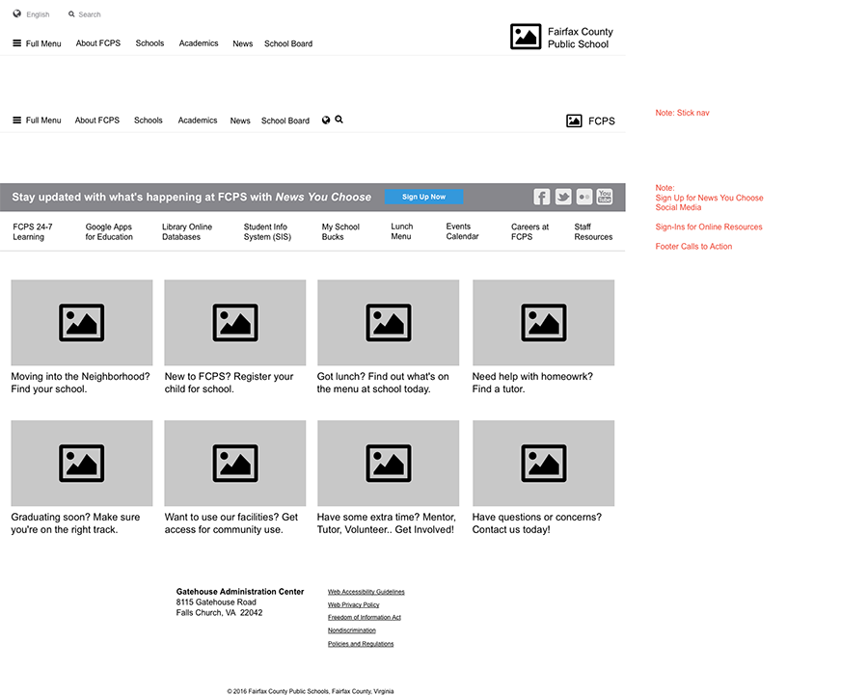Select About FCPS in sticky nav
This screenshot has width=868, height=695.
96,120
